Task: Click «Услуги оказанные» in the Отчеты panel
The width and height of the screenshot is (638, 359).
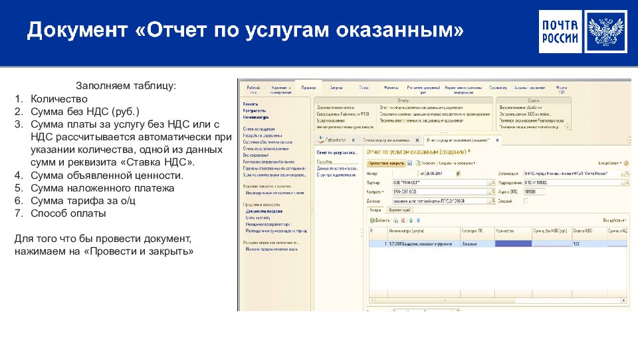Action: [x=331, y=120]
